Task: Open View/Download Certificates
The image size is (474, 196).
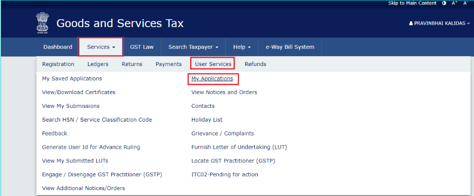Action: point(79,92)
